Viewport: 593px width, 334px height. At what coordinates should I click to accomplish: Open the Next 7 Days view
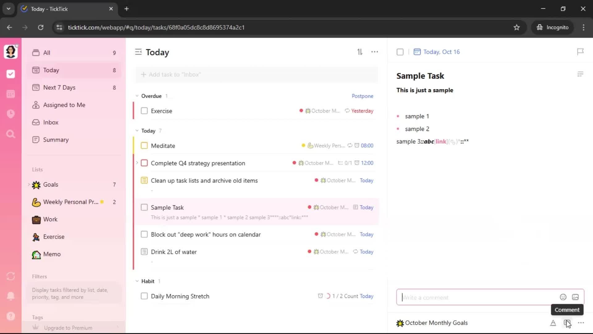[59, 88]
